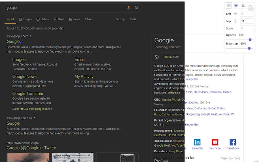Expand the www.google.com.ua result dropdown arrow
Viewport: 259px width, 162px height.
coord(34,118)
